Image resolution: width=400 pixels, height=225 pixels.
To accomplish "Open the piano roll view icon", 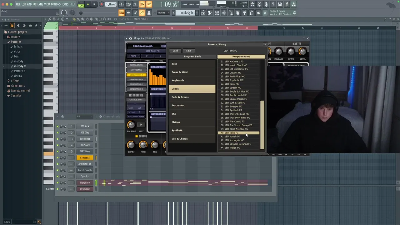I will tap(210, 13).
